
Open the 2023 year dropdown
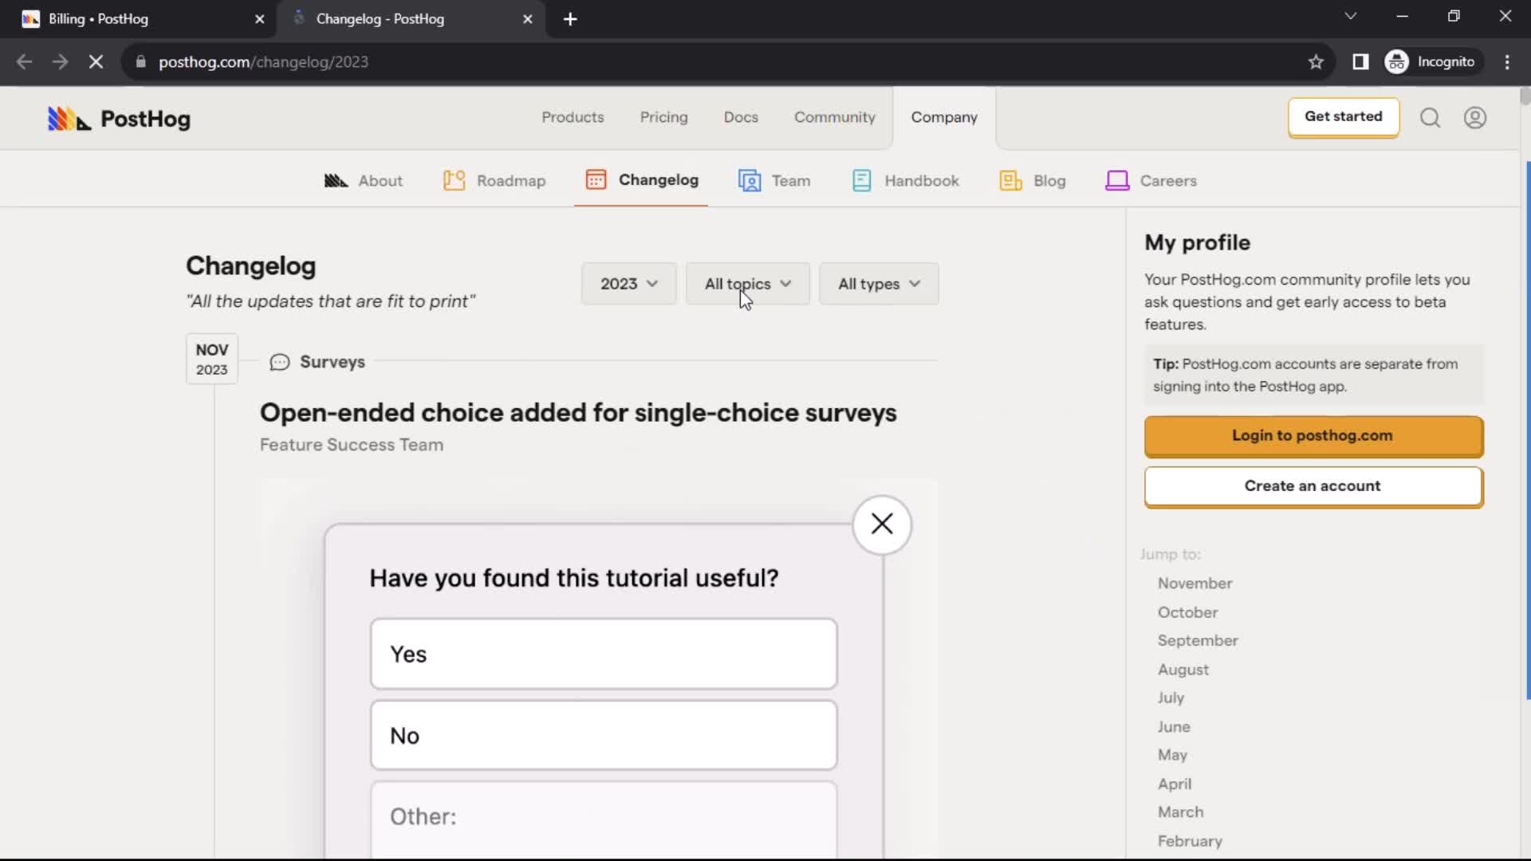coord(628,284)
